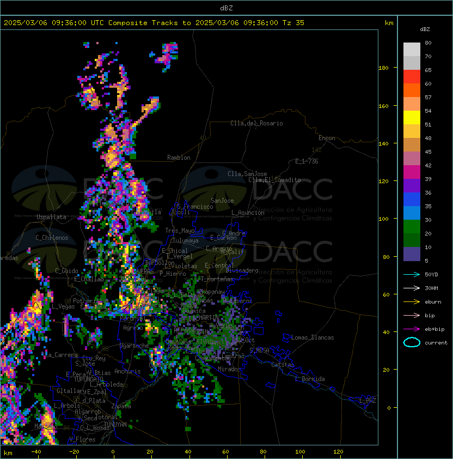
Task: Click the 'Tulumaya' map label
Action: coord(186,240)
